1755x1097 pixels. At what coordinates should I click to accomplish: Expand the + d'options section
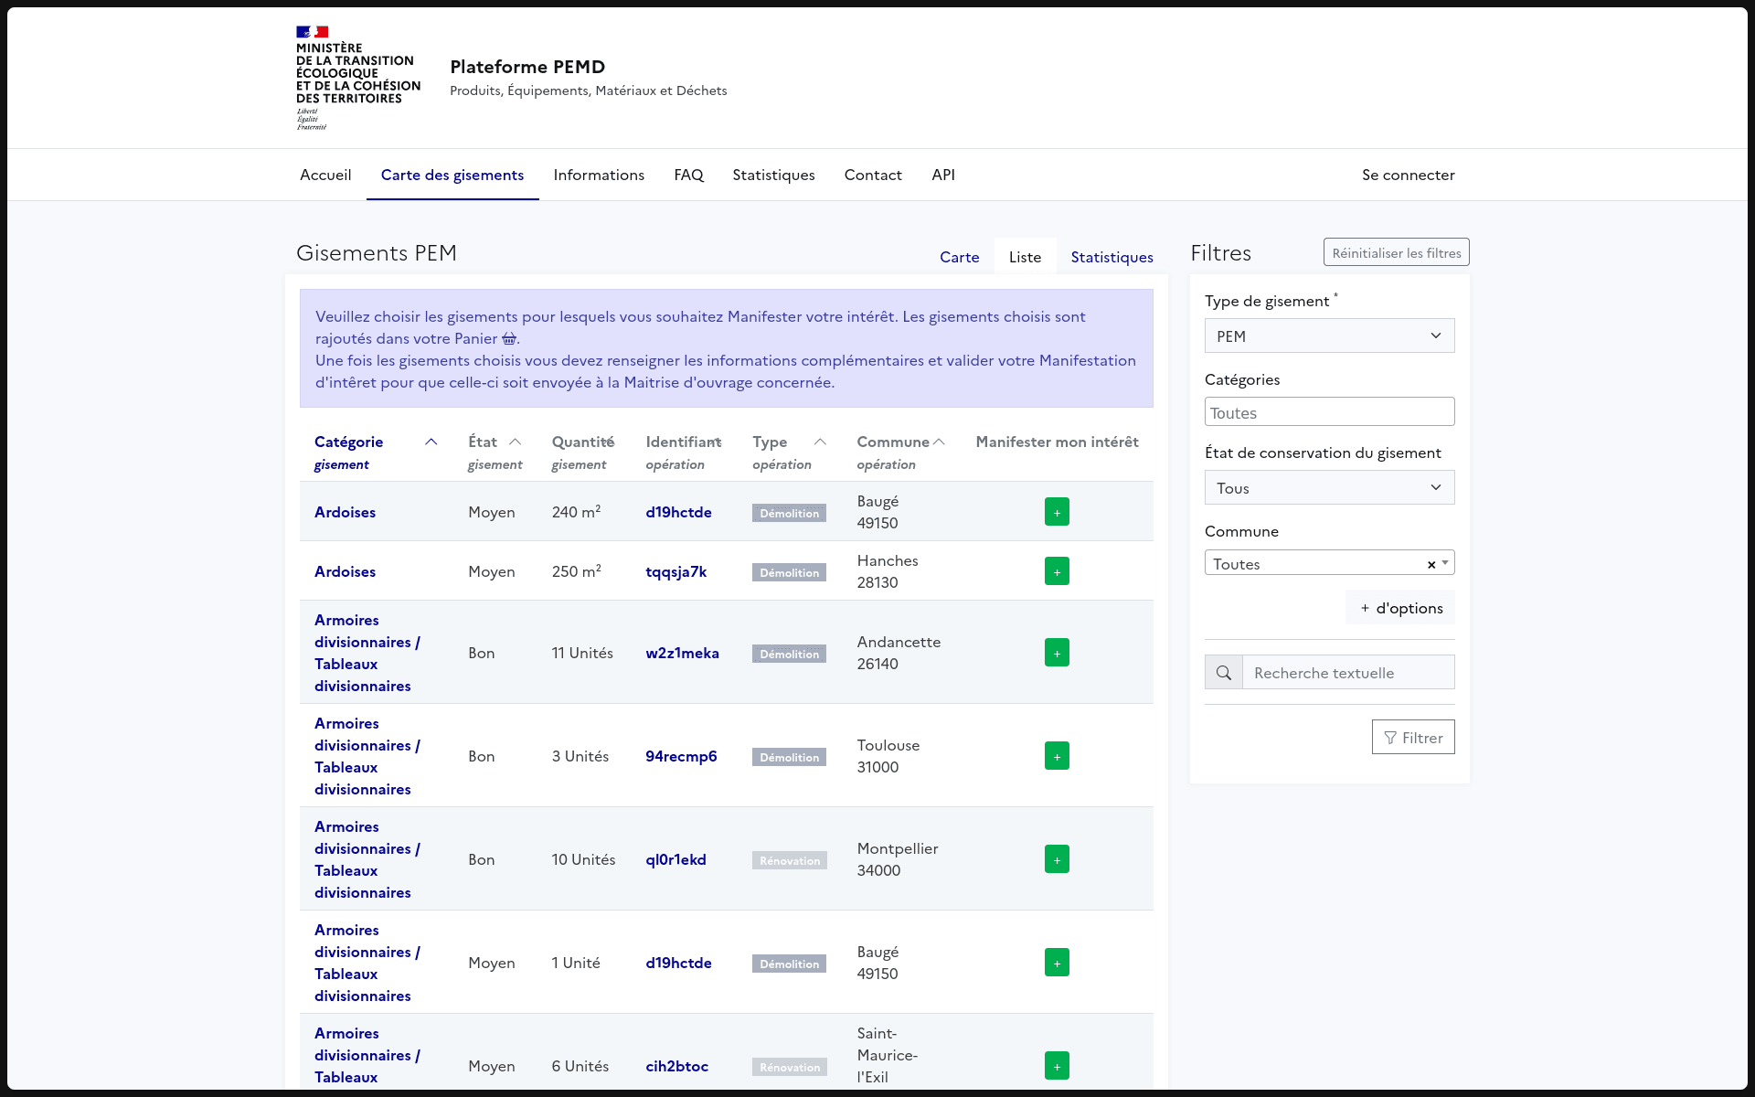[1400, 608]
